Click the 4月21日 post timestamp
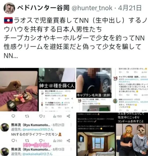The image size is (148, 156). coord(130,8)
